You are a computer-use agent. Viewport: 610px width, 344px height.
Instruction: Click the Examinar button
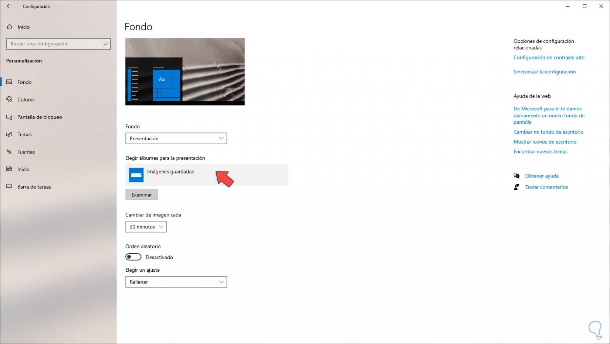click(x=142, y=195)
